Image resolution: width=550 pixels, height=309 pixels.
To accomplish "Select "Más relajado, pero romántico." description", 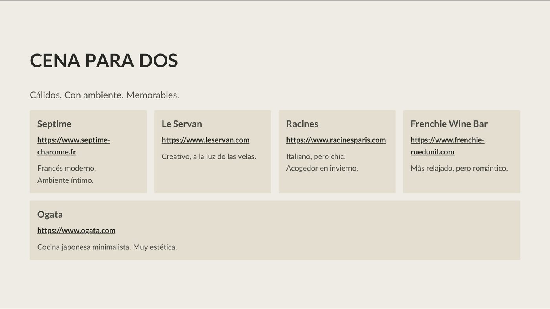I will [x=459, y=168].
